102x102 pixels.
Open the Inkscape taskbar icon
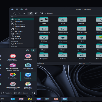pyautogui.click(x=21, y=99)
